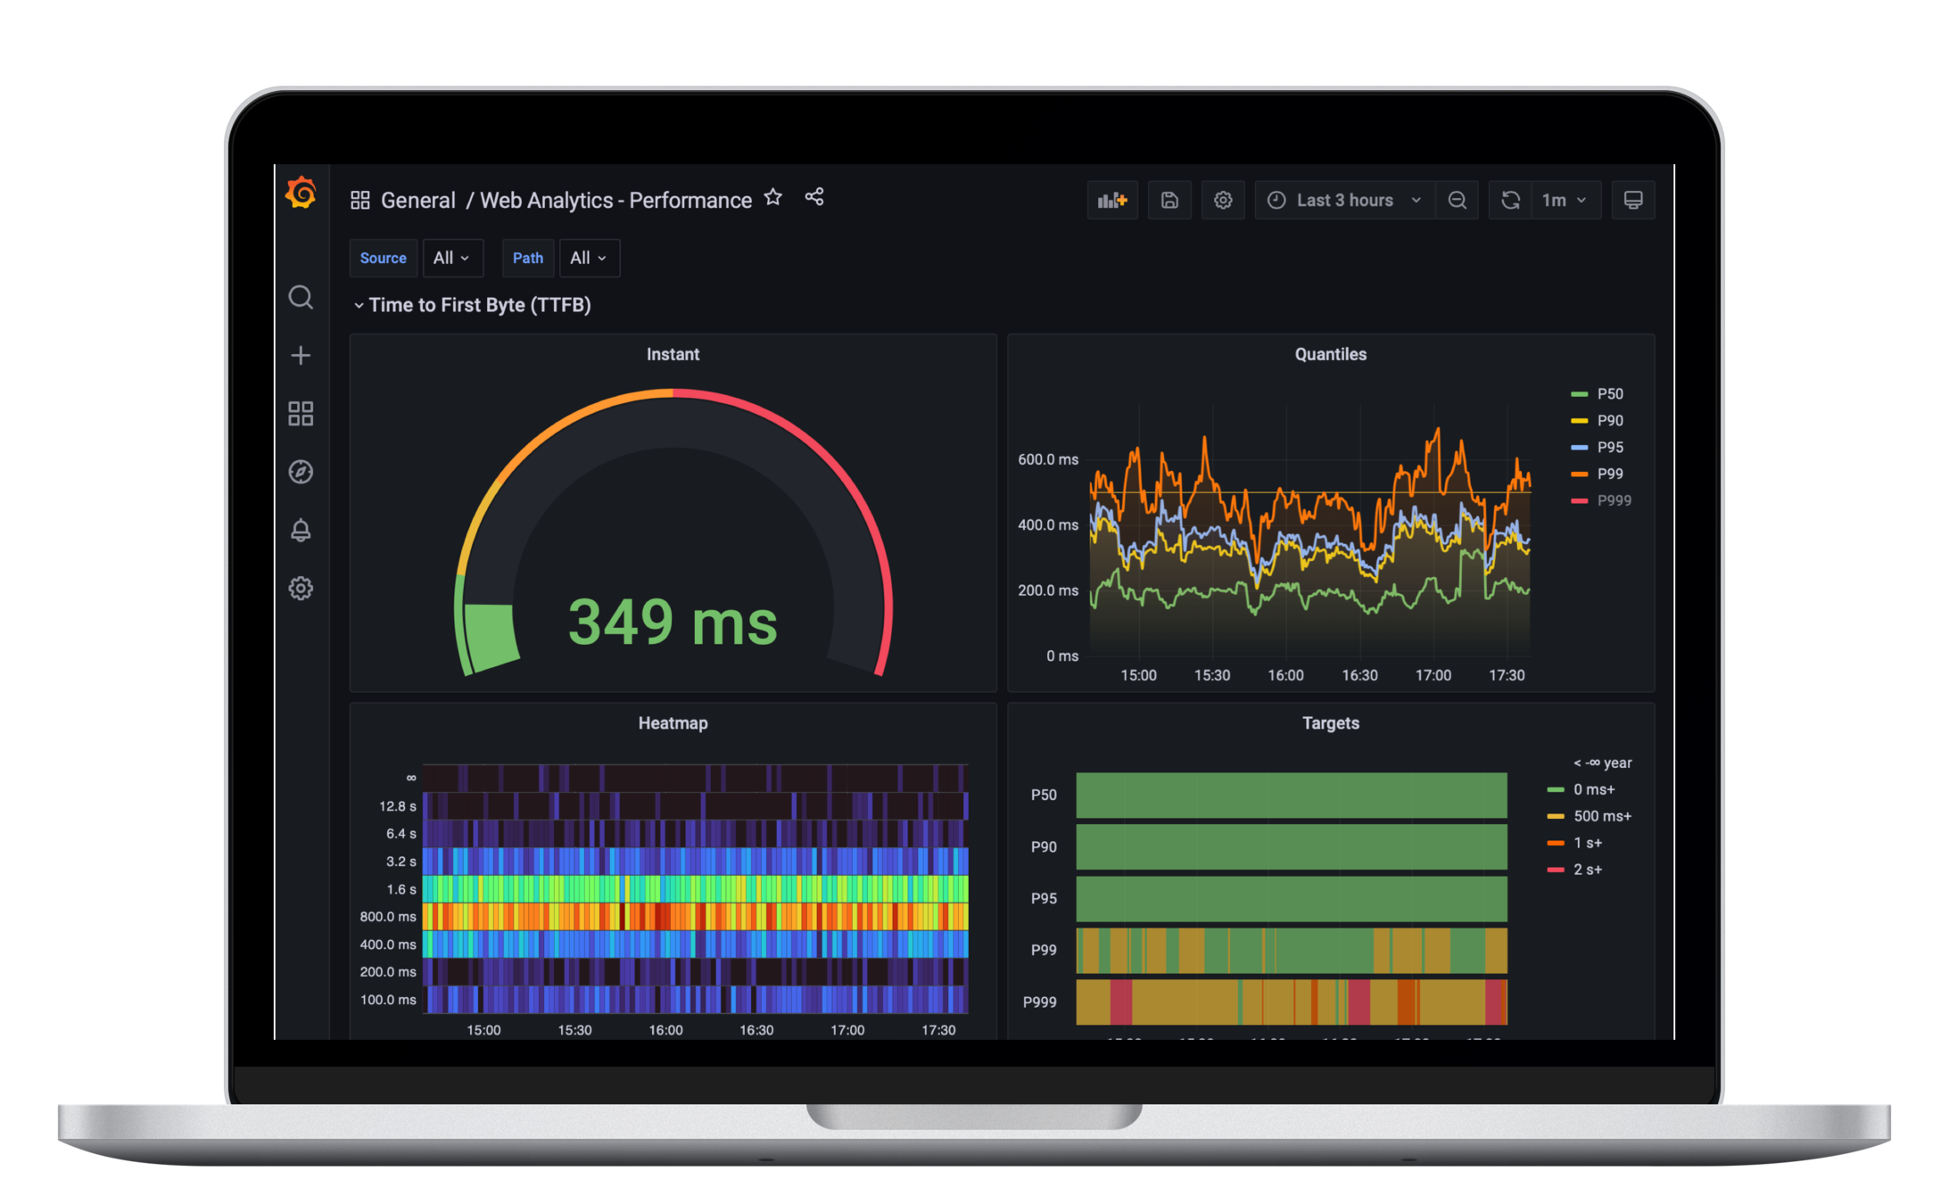Star this dashboard as favorite
Viewport: 1949px width, 1204px height.
(x=773, y=198)
